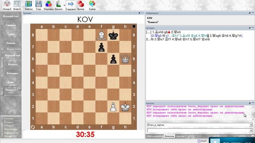
Task: Click the black side-to-move square indicator
Action: pos(134,26)
